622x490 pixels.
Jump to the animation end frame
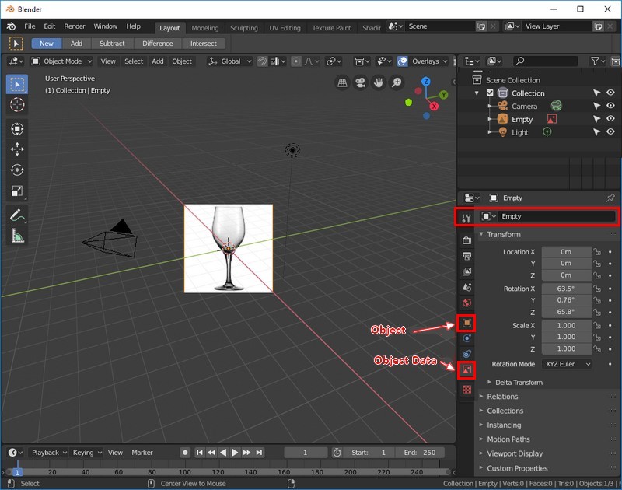259,453
